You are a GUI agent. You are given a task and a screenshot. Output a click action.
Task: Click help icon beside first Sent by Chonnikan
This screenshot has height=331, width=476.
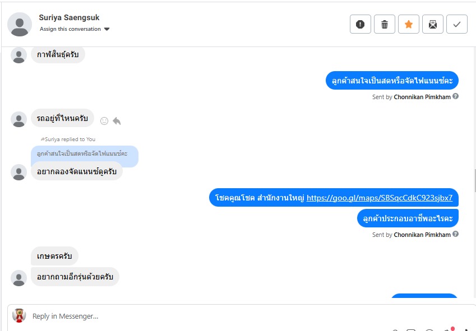point(455,96)
